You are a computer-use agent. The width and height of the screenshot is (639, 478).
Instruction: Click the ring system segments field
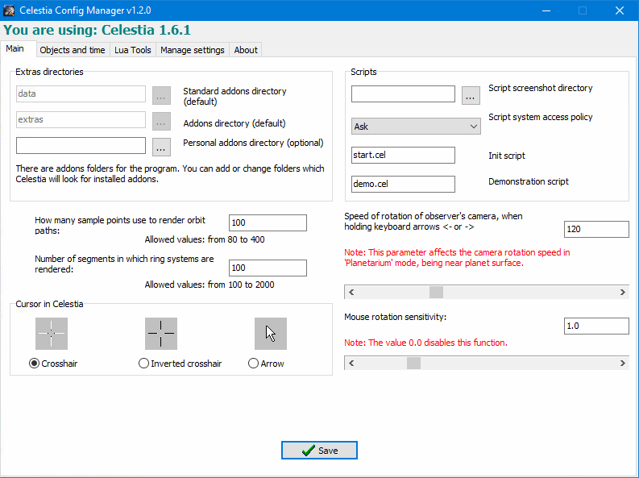coord(268,268)
